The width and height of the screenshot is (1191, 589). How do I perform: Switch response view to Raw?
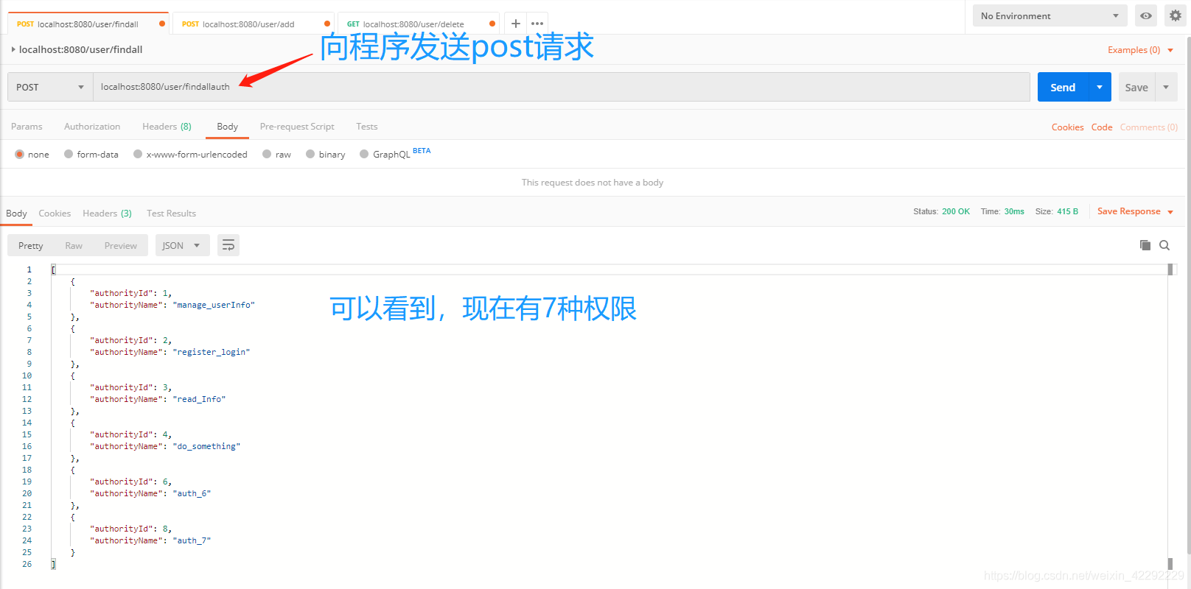74,245
